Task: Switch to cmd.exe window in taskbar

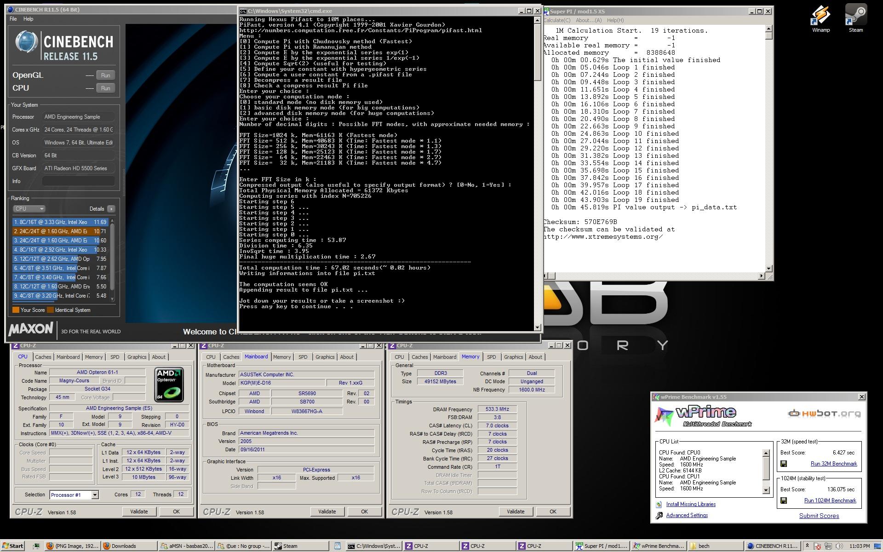Action: (373, 546)
